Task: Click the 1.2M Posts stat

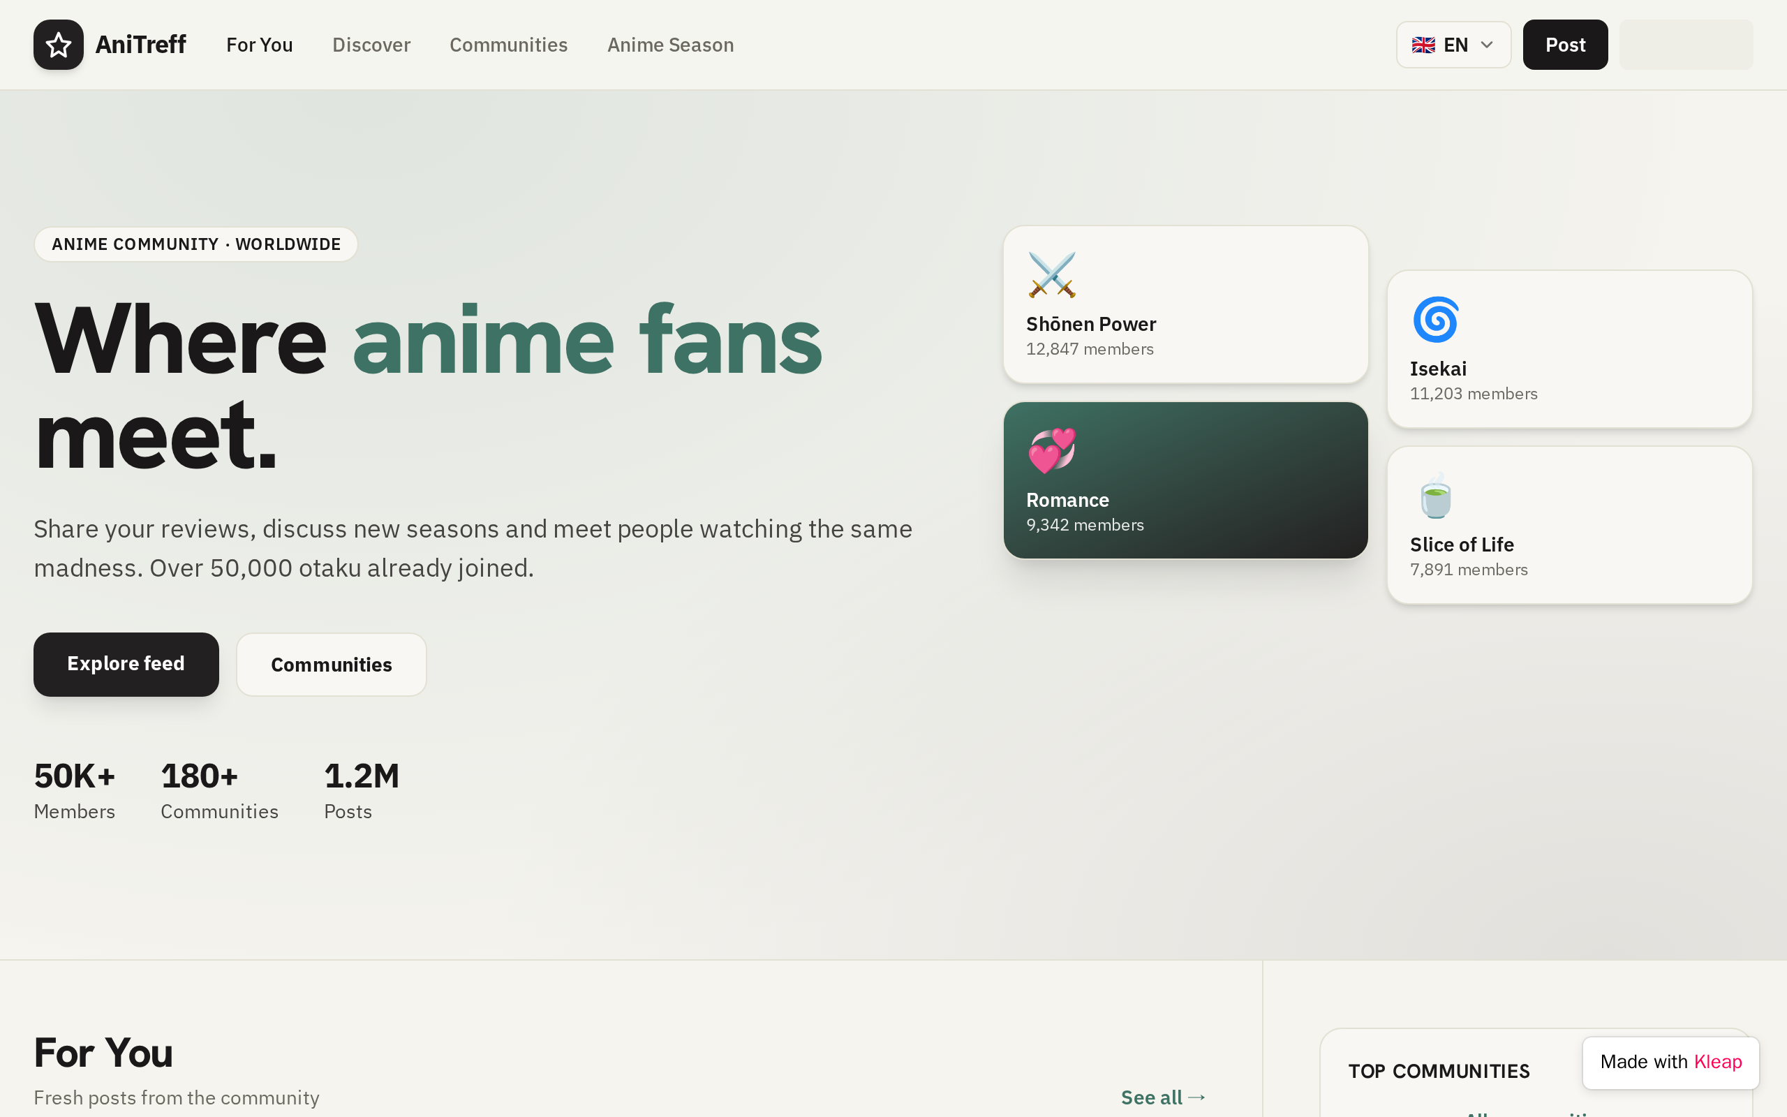Action: (362, 791)
